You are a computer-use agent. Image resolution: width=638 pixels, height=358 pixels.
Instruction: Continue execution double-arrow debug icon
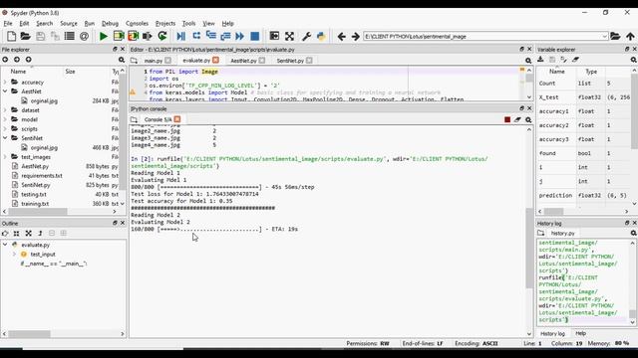[x=239, y=36]
